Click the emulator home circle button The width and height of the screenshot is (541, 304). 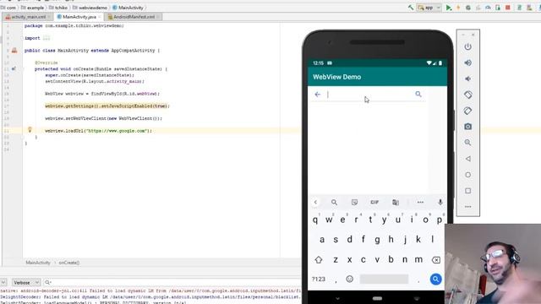tap(467, 175)
